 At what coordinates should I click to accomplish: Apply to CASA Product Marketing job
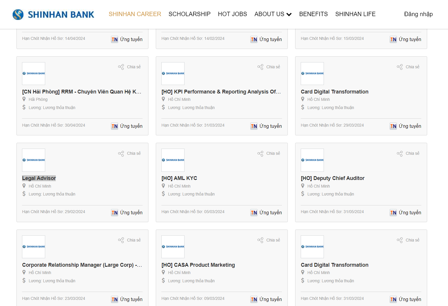point(266,299)
